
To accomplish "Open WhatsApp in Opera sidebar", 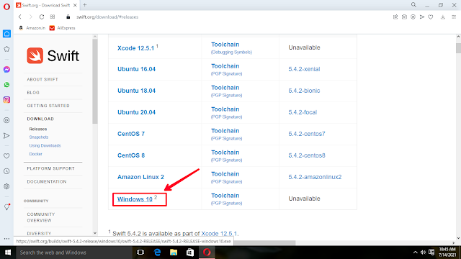I will (6, 85).
